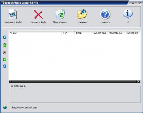
Task: Click the Добавить файл text label
Action: point(13,22)
